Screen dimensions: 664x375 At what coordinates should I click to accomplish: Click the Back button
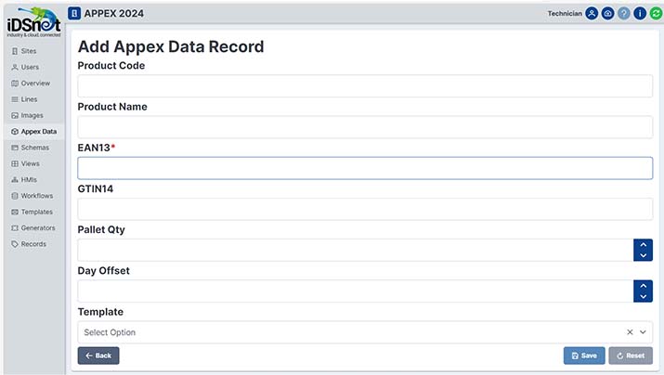(x=98, y=356)
